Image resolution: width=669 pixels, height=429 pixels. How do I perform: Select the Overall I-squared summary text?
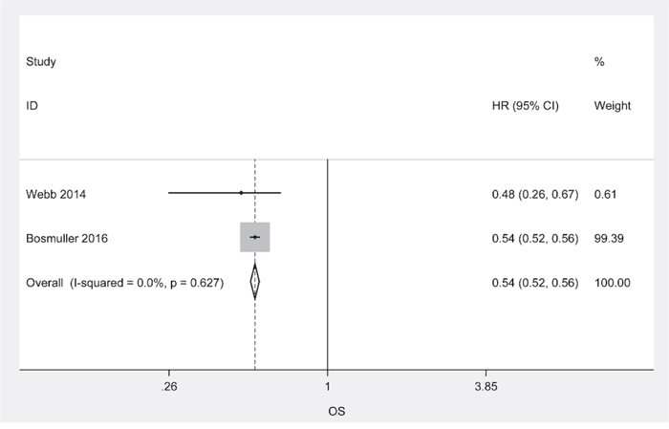tap(125, 283)
